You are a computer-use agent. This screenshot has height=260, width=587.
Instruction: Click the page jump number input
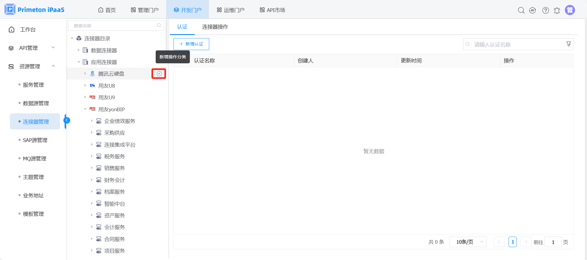point(553,242)
